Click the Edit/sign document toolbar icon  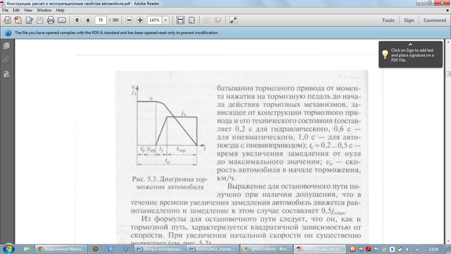point(29,20)
